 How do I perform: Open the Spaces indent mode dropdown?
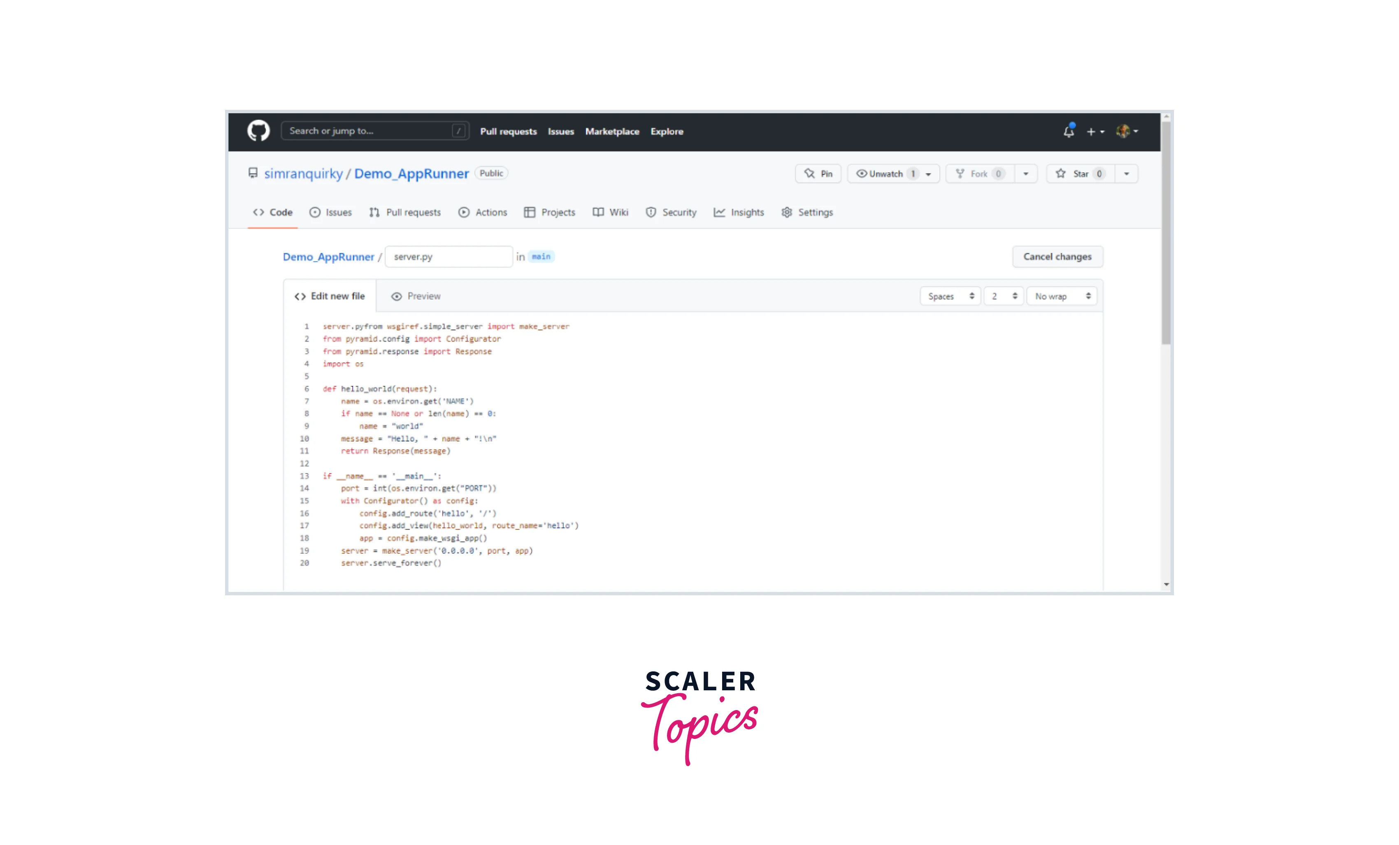[x=950, y=296]
